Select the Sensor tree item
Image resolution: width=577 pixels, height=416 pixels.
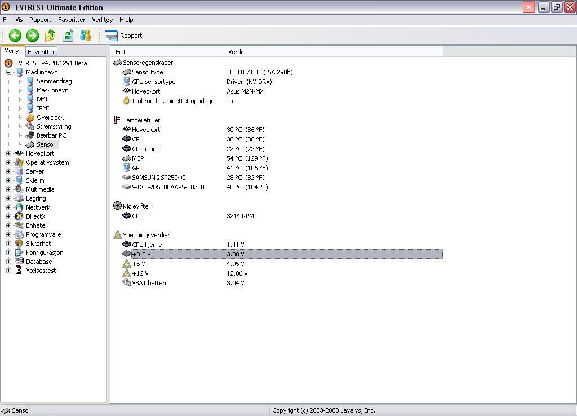46,144
